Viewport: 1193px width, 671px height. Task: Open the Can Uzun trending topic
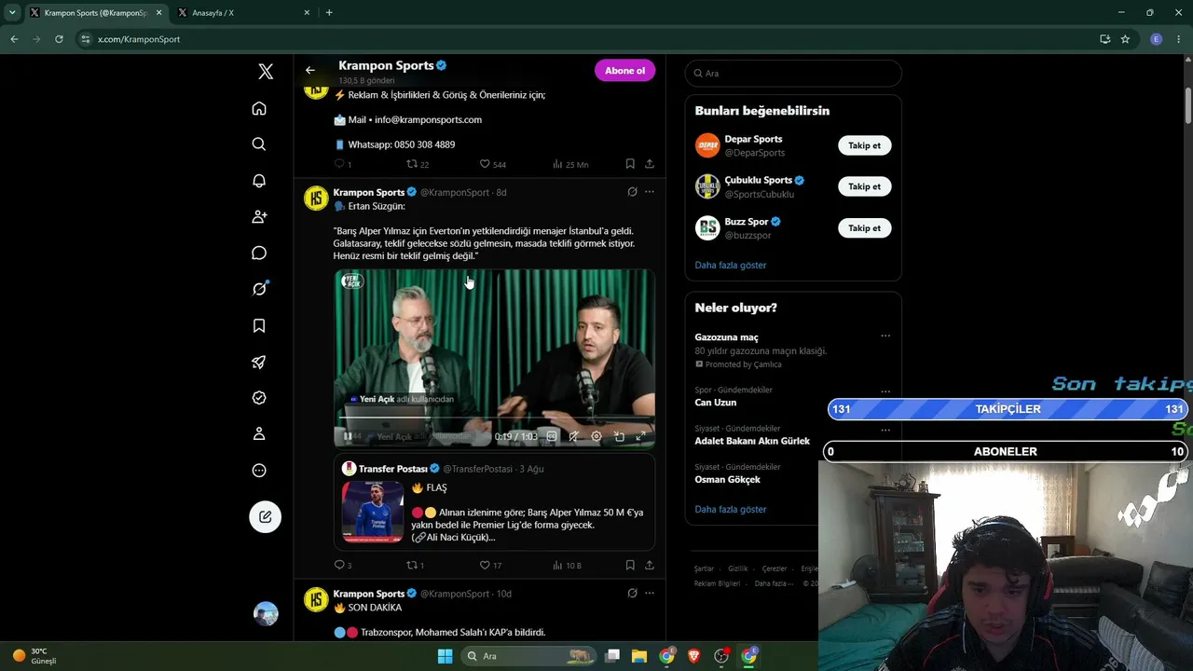click(x=716, y=403)
